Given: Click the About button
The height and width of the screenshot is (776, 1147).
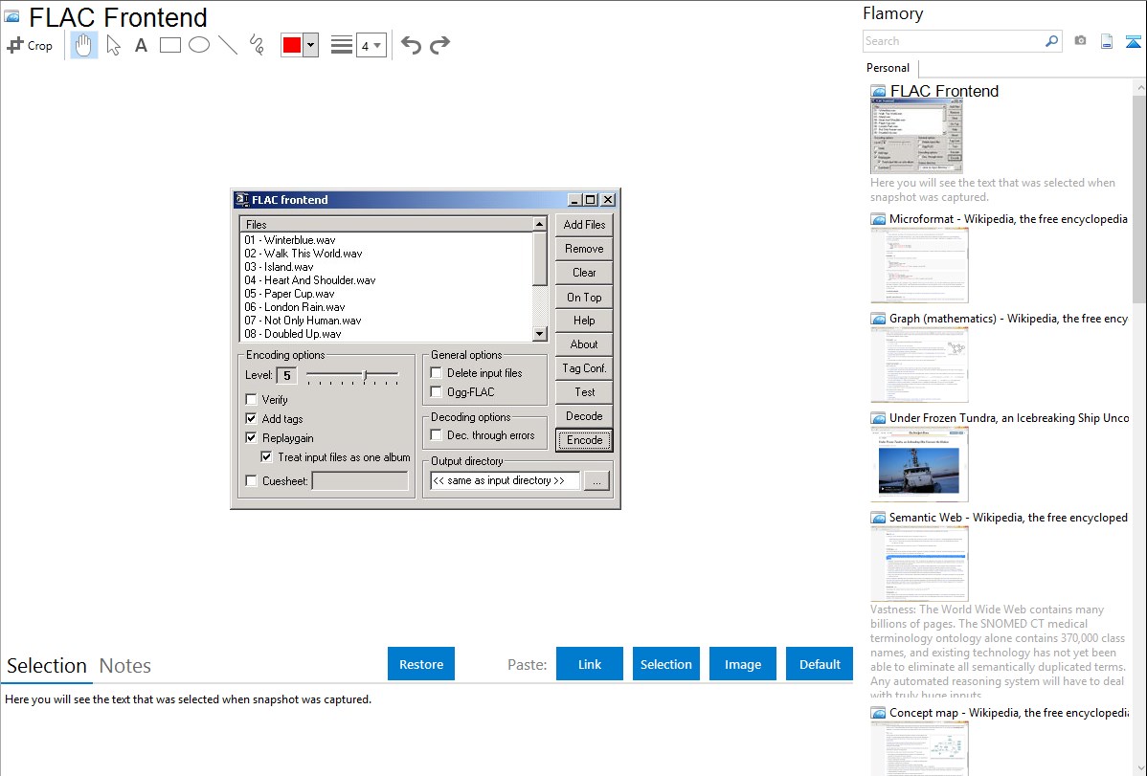Looking at the screenshot, I should click(584, 344).
